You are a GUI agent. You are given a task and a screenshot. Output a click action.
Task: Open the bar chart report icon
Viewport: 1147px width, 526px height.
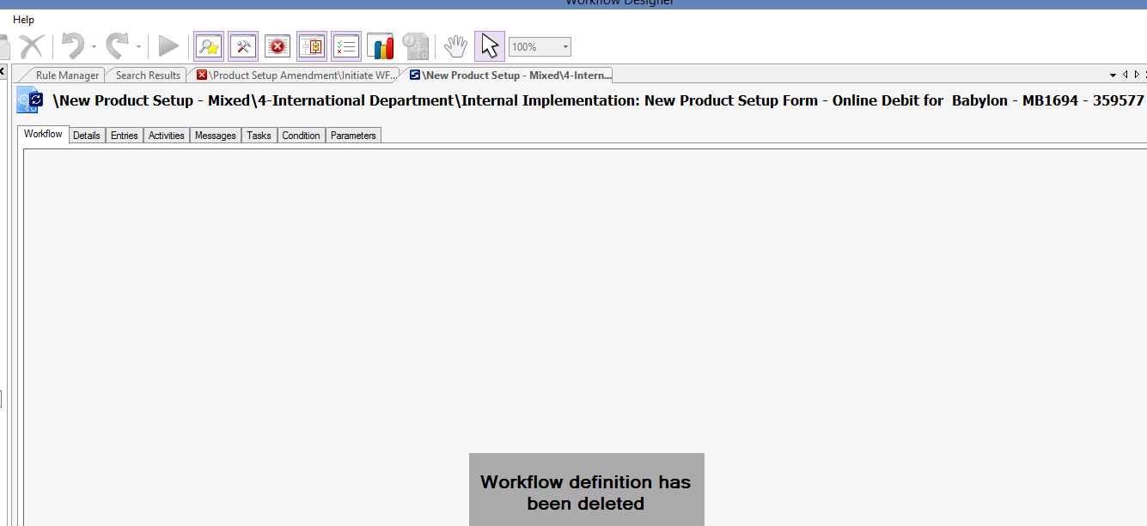tap(381, 46)
